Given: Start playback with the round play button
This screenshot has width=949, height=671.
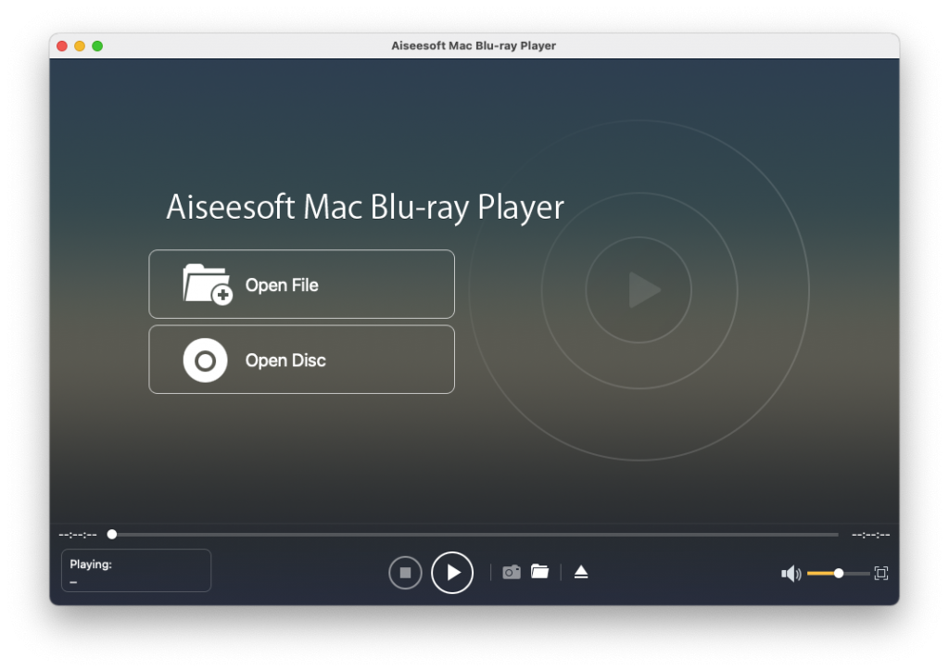Looking at the screenshot, I should pos(452,573).
